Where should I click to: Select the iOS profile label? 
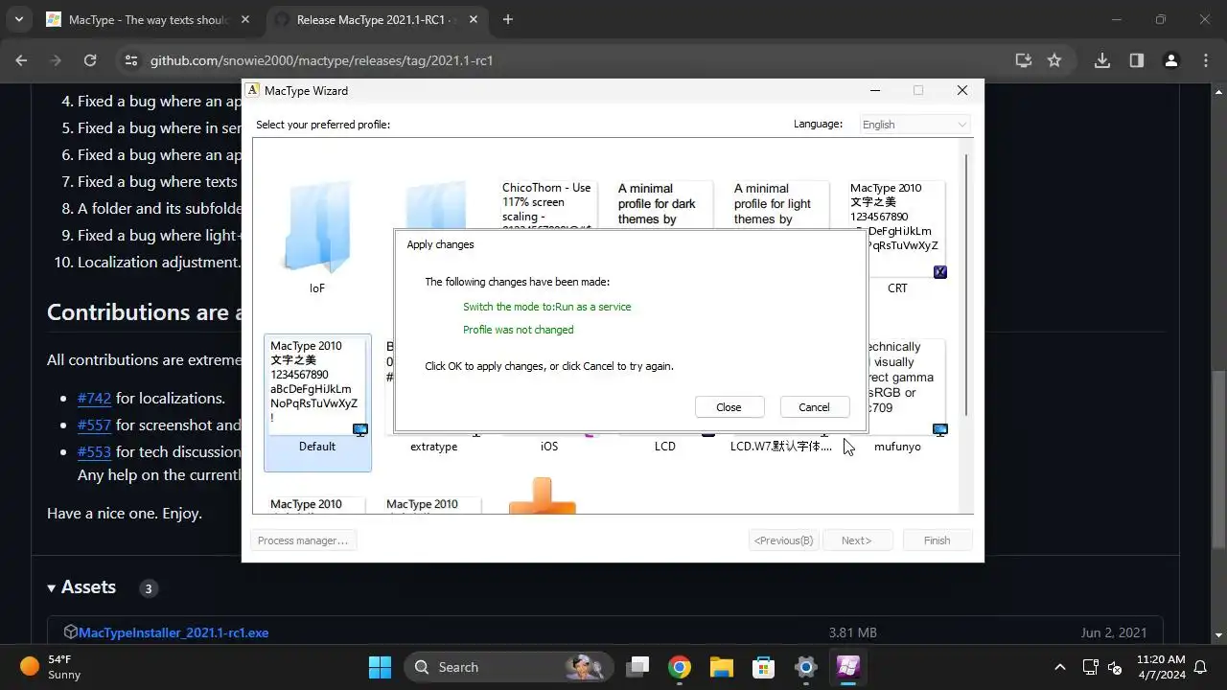(x=549, y=447)
